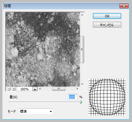132x122 pixels.
Task: Click the 量 slider track near left end
Action: [x=12, y=102]
